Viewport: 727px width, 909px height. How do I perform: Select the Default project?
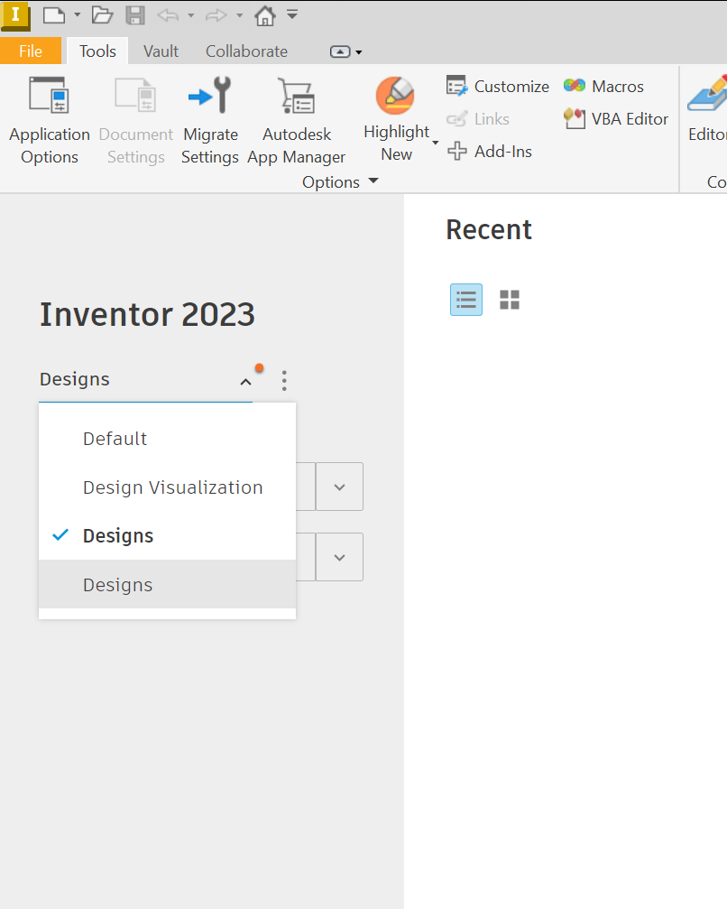tap(167, 439)
